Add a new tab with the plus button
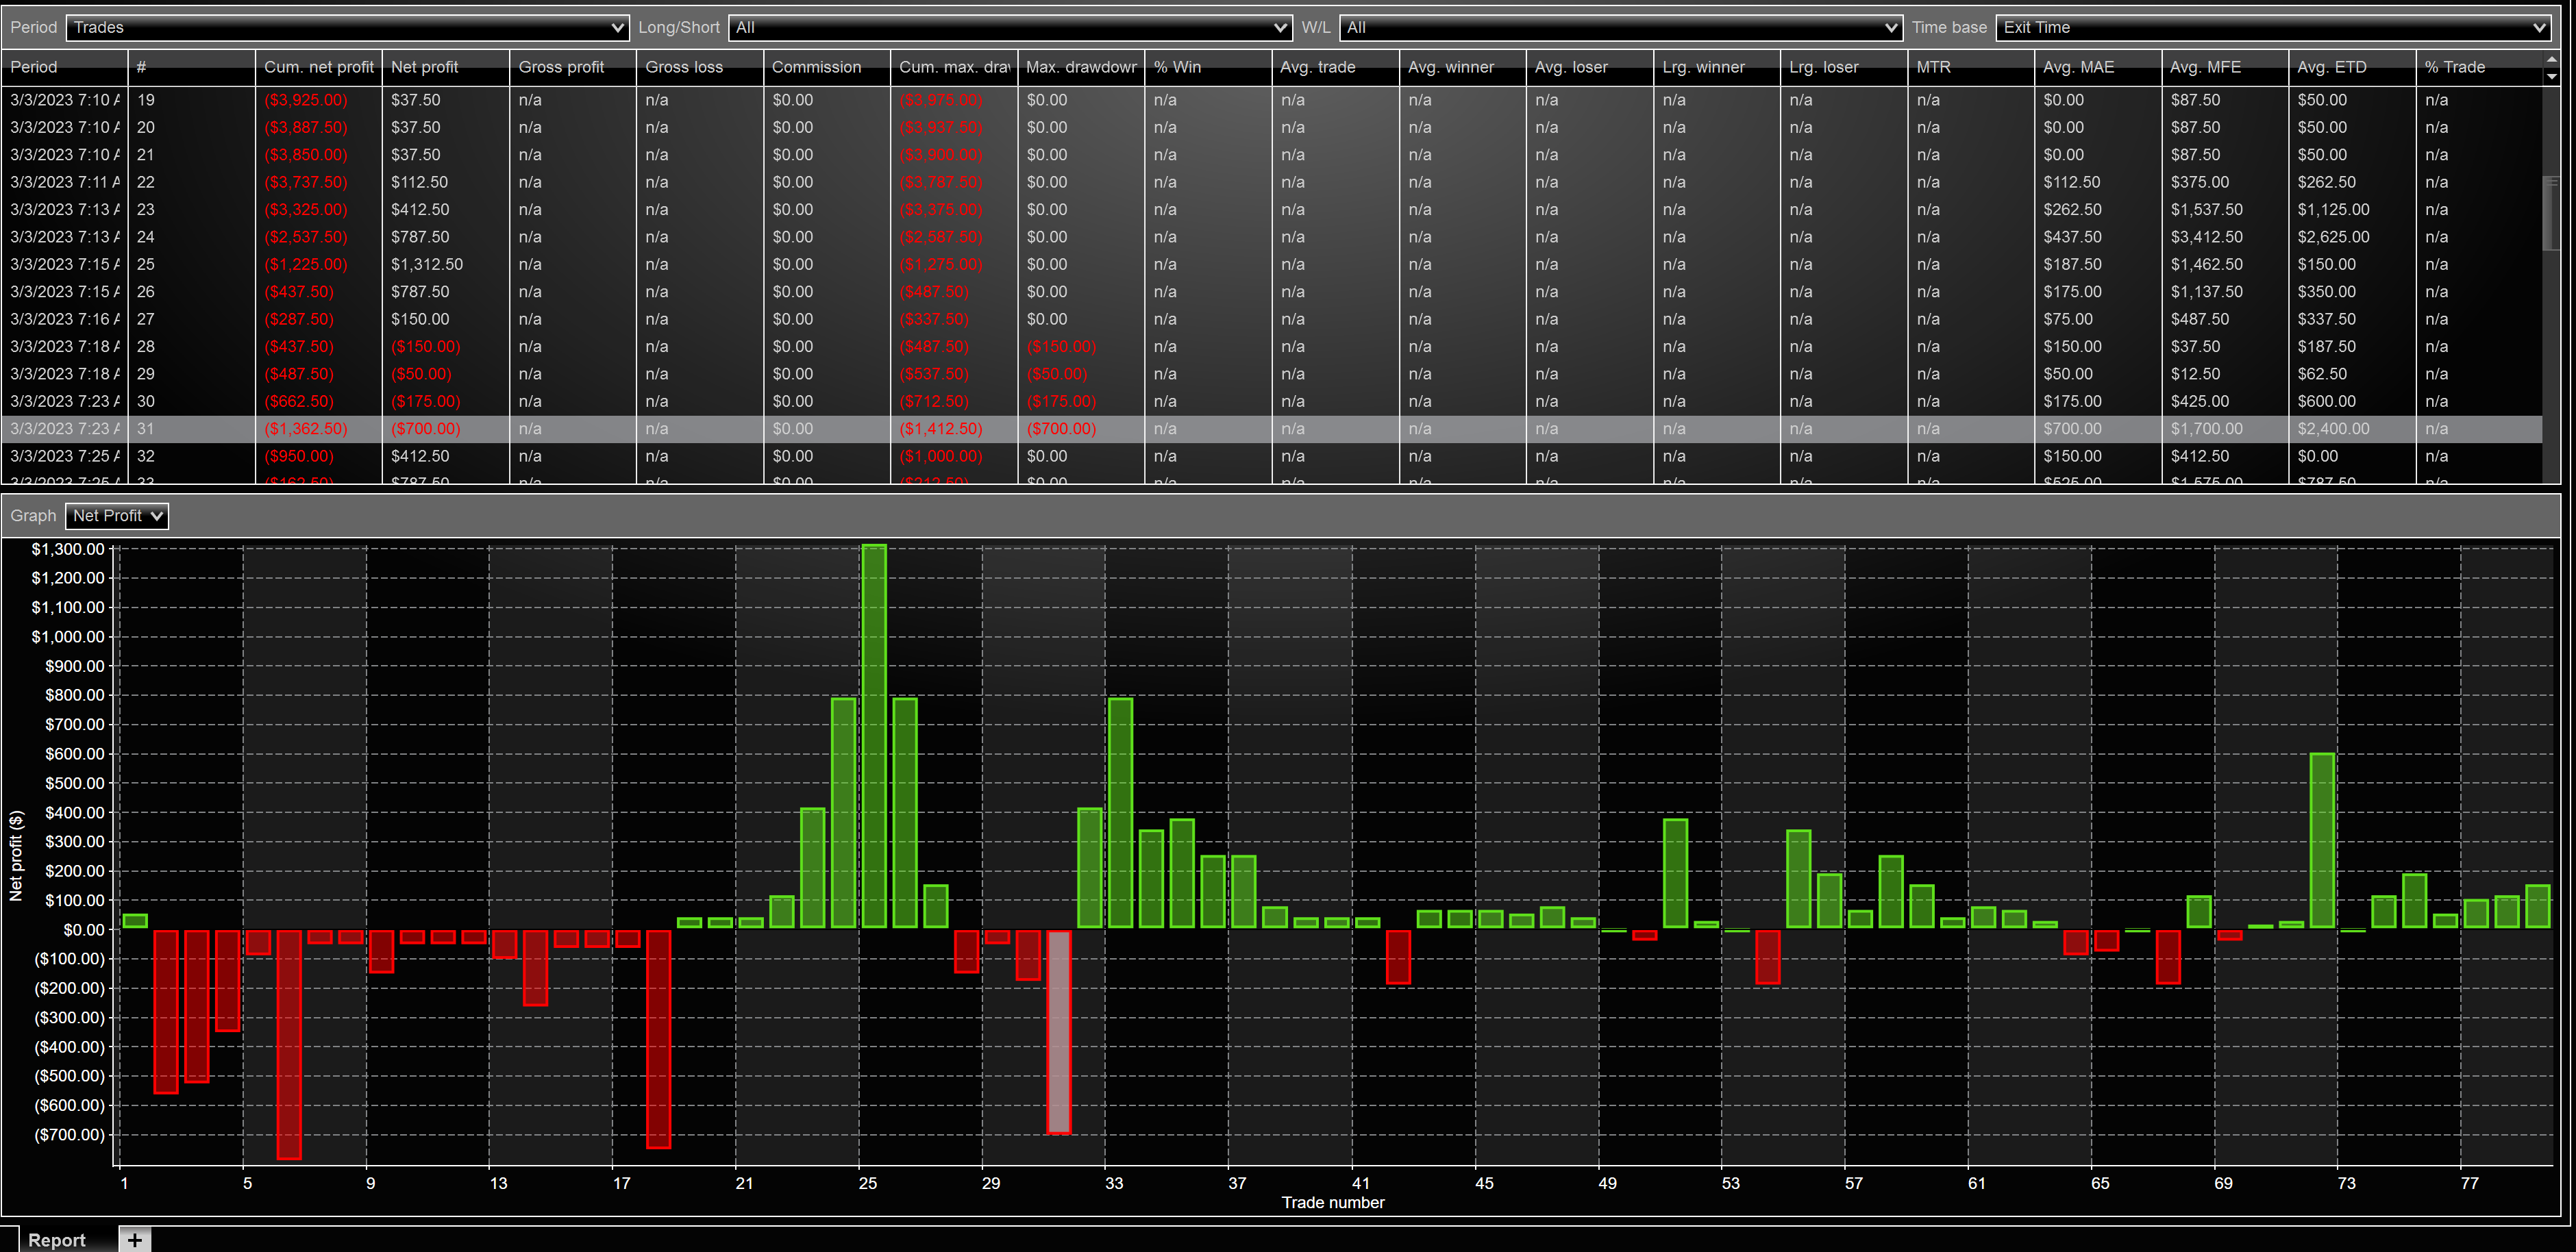The image size is (2576, 1252). click(x=135, y=1240)
